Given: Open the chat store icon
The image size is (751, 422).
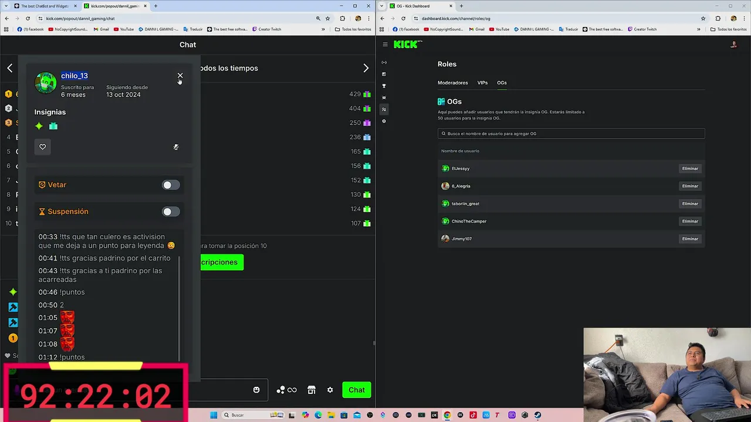Looking at the screenshot, I should coord(312,390).
